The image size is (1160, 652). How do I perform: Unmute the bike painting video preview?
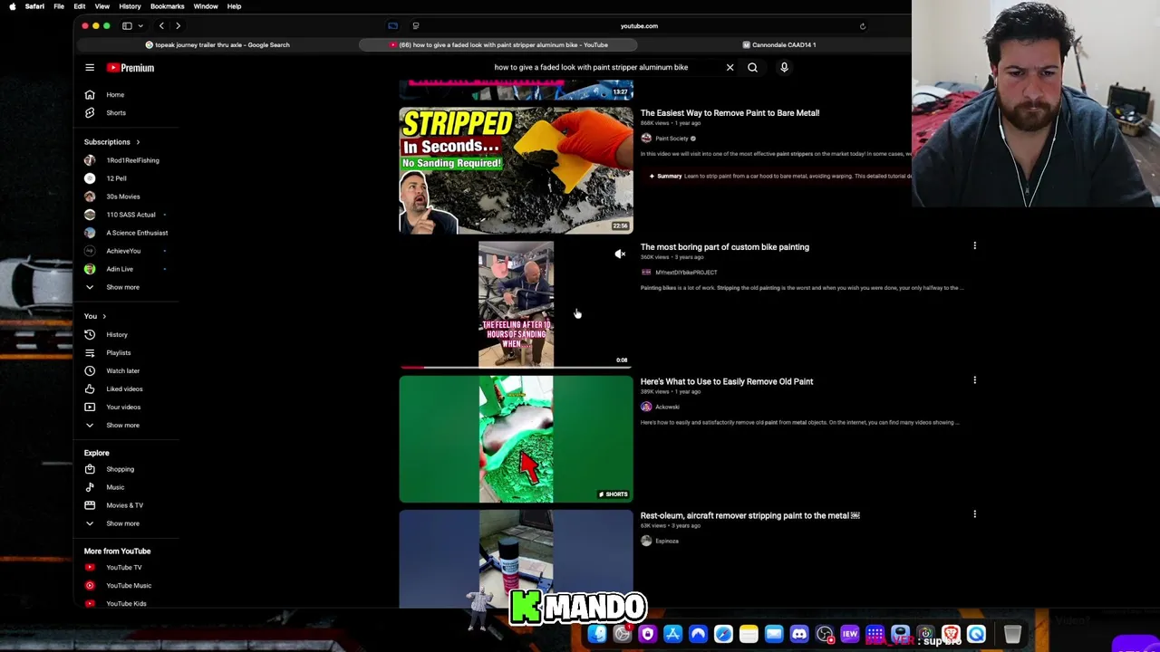(x=620, y=254)
